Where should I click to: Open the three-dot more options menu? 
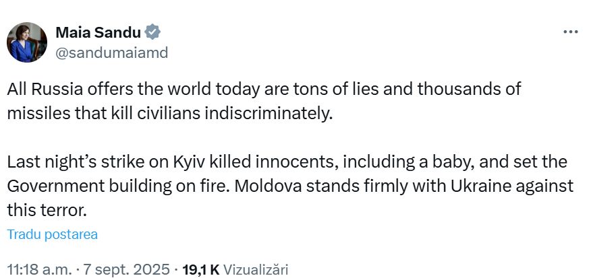[x=570, y=32]
